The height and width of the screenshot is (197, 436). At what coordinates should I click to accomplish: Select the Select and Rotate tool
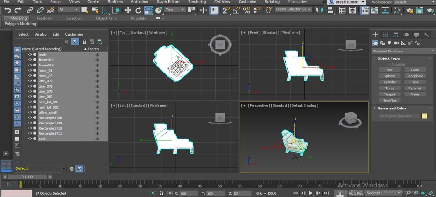point(138,10)
